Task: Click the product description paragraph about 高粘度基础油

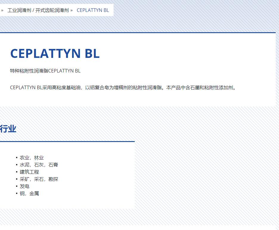Action: click(x=123, y=88)
